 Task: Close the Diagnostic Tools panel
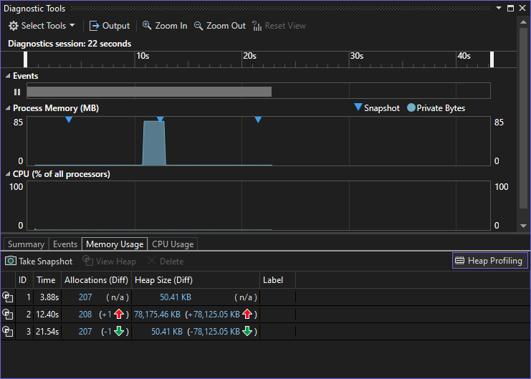click(522, 8)
